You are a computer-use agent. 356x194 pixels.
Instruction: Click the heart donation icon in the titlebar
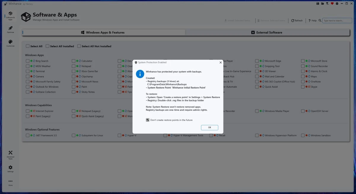332,4
